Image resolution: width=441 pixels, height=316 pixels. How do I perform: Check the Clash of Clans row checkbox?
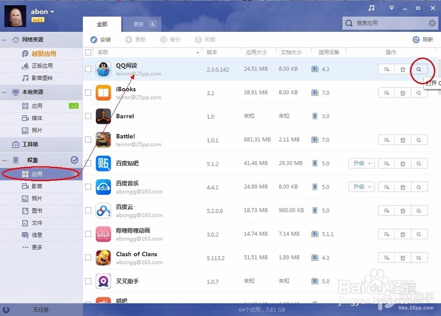pyautogui.click(x=88, y=257)
